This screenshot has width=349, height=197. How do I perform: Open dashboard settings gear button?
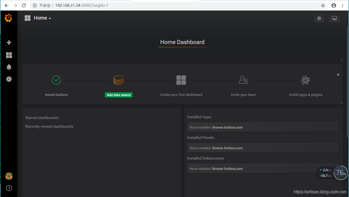pos(319,18)
